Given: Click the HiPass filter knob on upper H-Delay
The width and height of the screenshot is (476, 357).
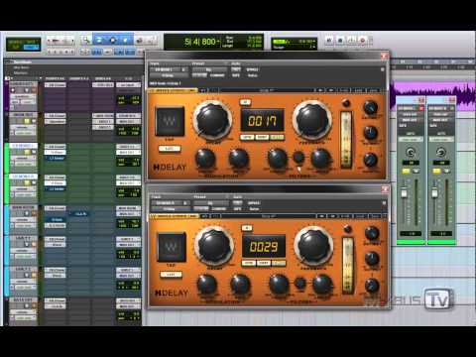Looking at the screenshot, I should point(278,159).
